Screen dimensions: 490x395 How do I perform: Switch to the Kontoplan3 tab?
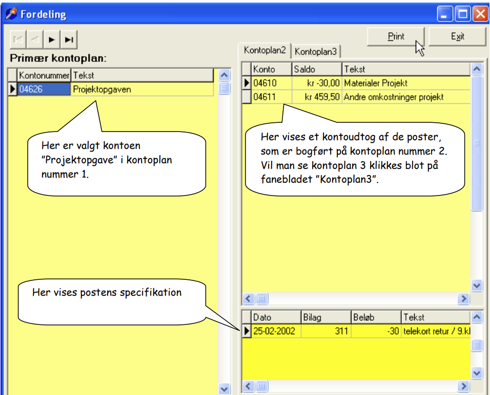pos(316,52)
